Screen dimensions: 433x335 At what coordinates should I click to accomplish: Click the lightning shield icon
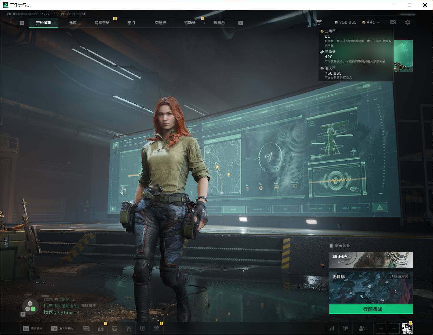[142, 328]
